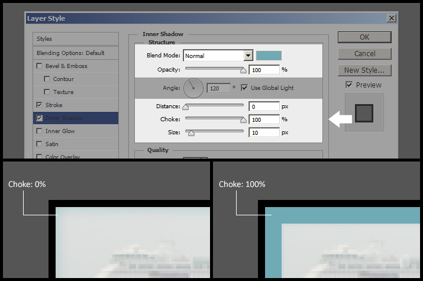423x281 pixels.
Task: Turn on the Satin effect
Action: (40, 144)
